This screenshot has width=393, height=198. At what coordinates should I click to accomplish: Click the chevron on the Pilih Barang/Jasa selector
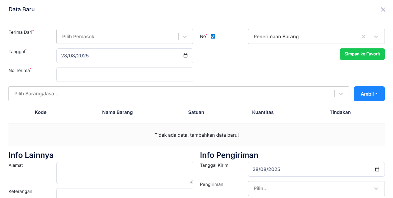pyautogui.click(x=341, y=94)
